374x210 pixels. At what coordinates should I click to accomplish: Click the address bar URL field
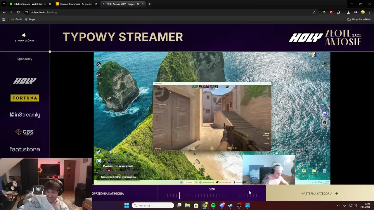point(169,12)
